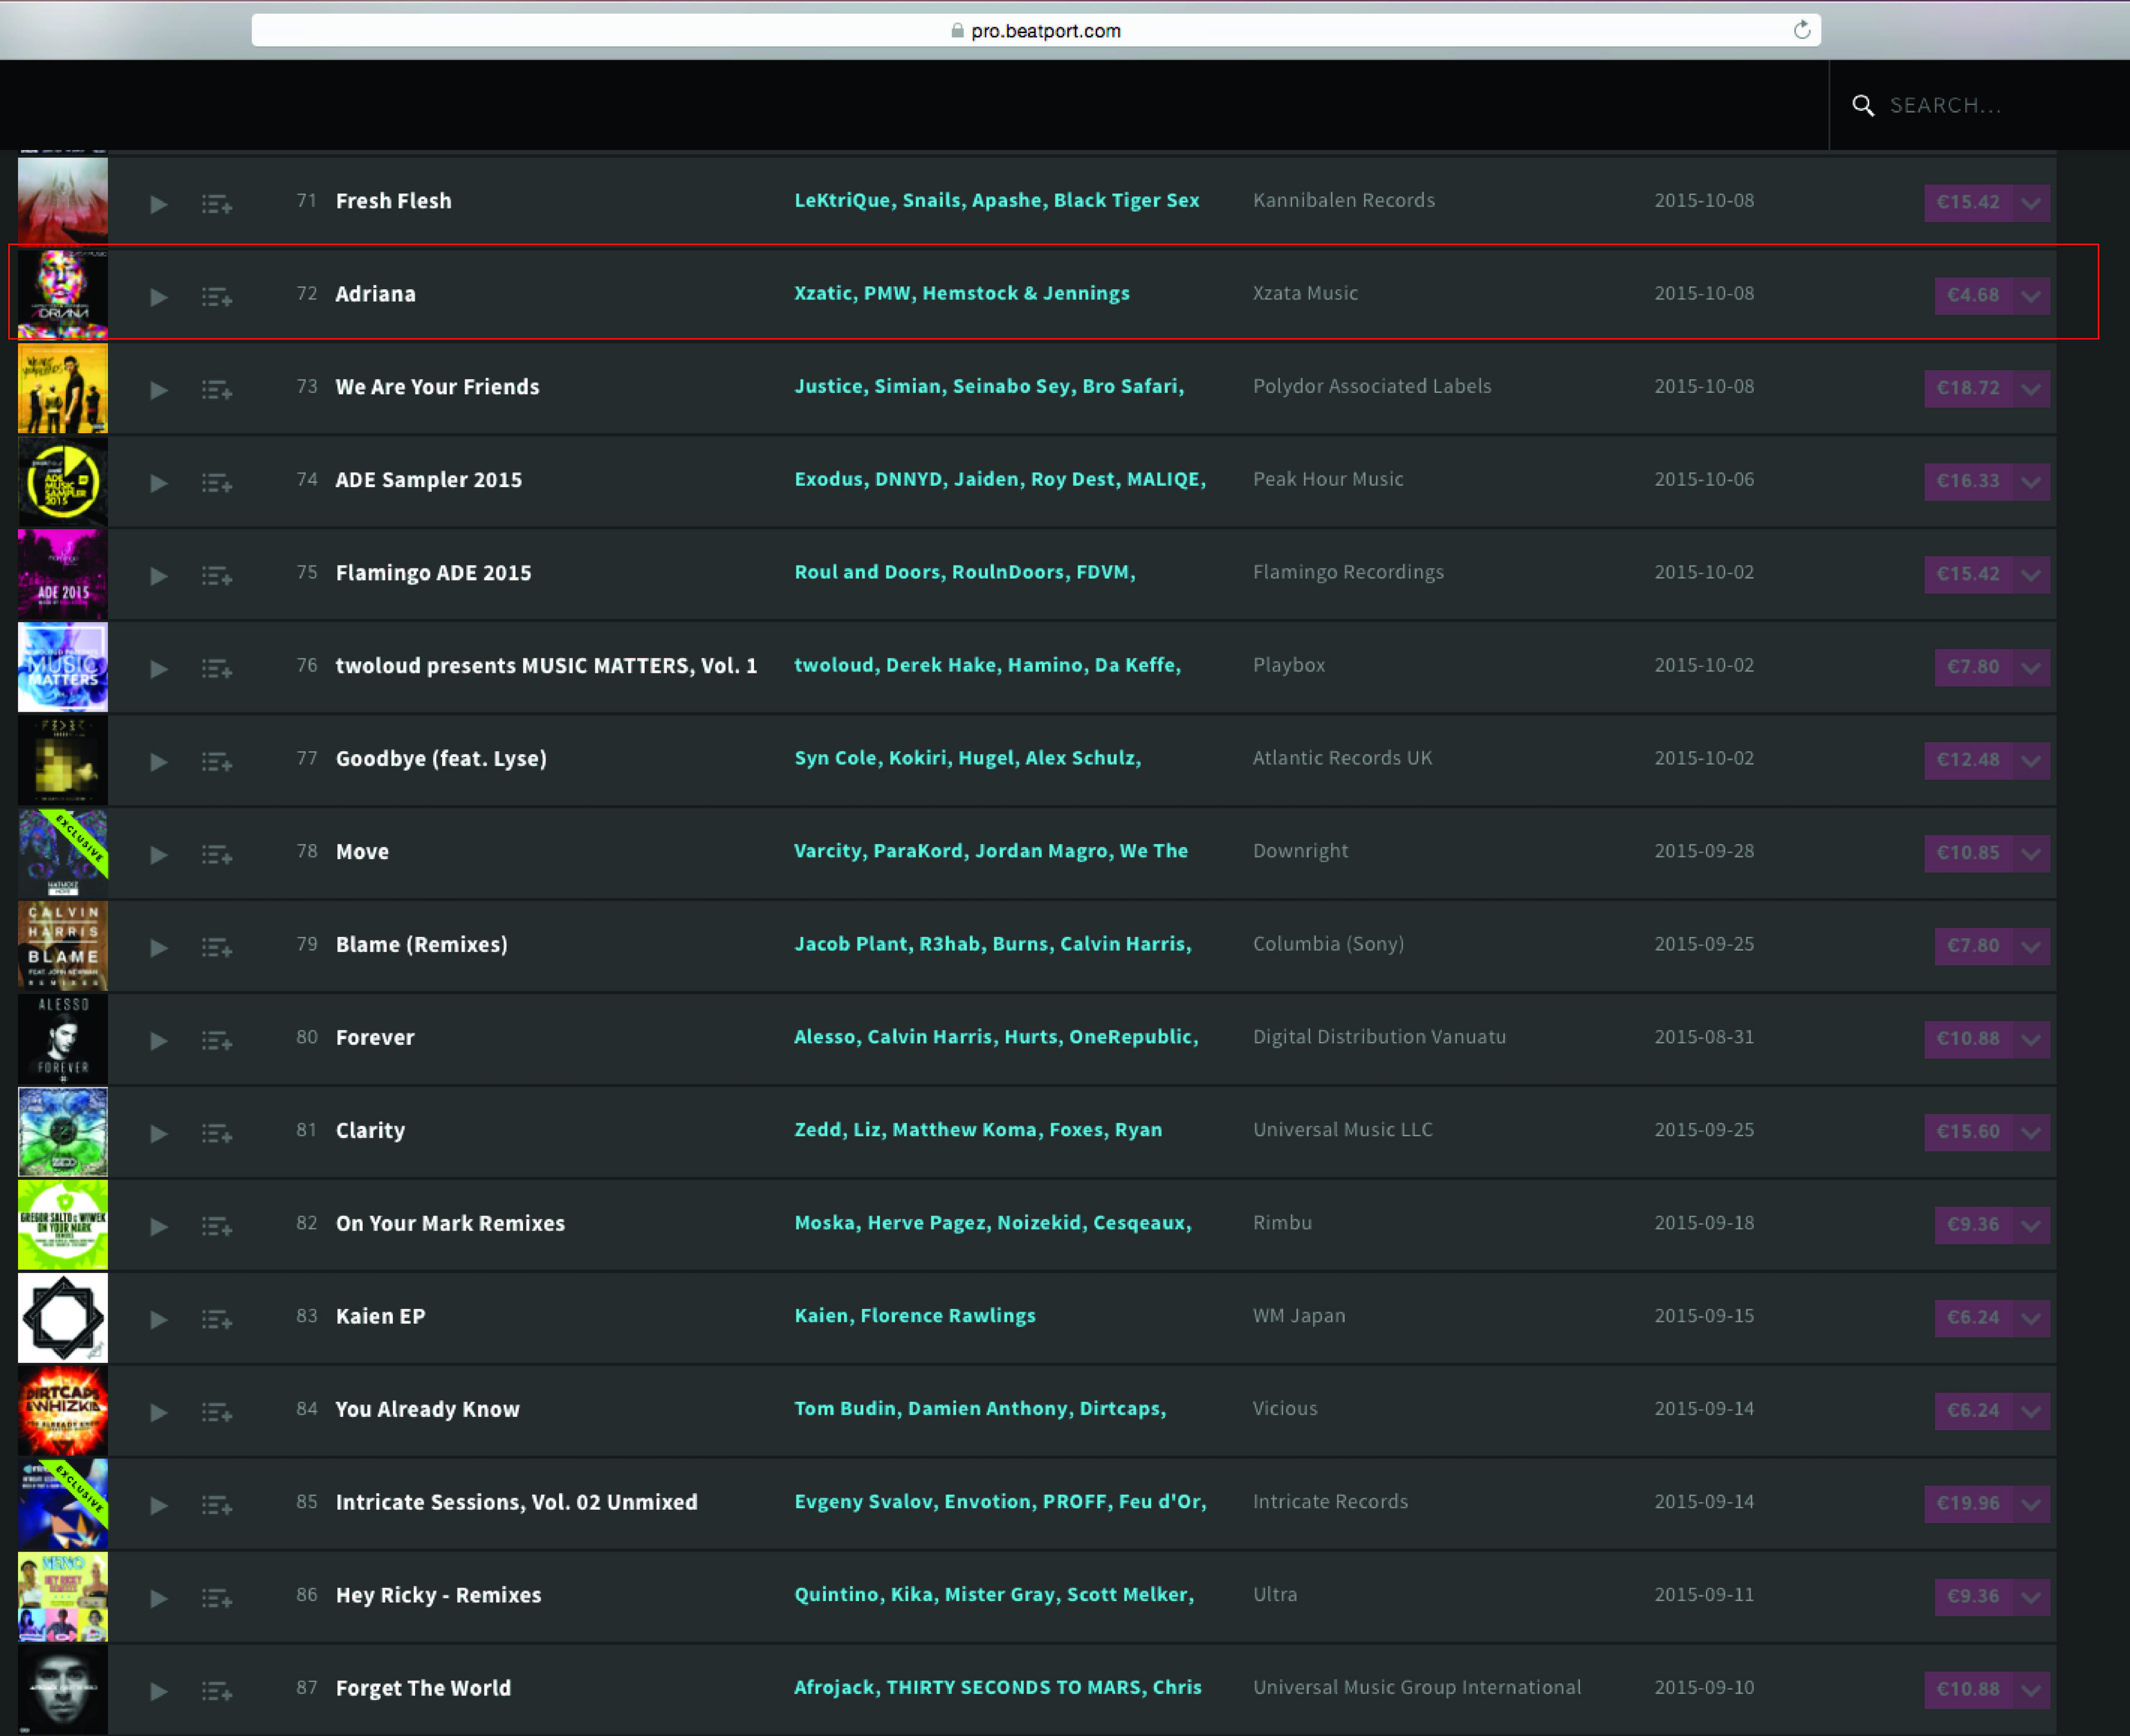Open Dirtcaps You Already Know cover
This screenshot has width=2130, height=1736.
pyautogui.click(x=63, y=1411)
